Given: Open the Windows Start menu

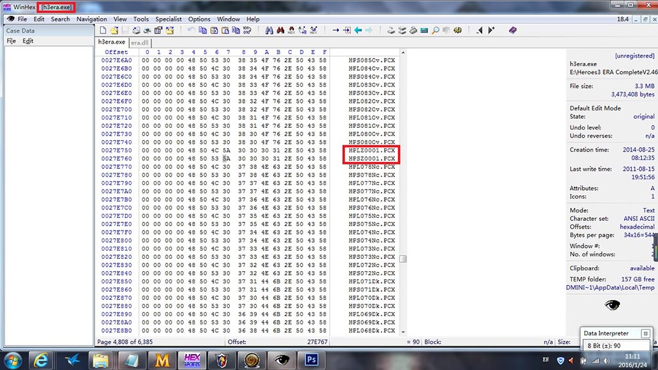Looking at the screenshot, I should pyautogui.click(x=13, y=360).
